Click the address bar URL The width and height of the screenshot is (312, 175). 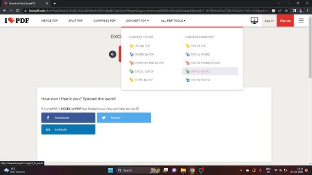click(148, 11)
